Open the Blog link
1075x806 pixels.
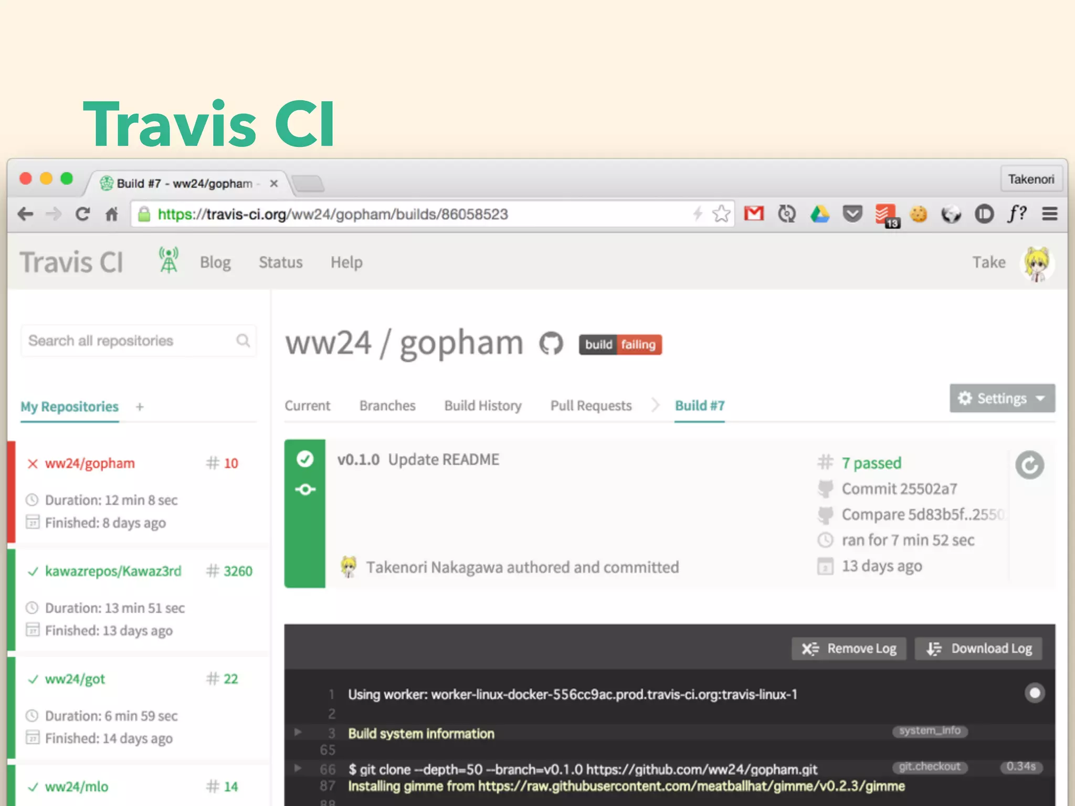pyautogui.click(x=215, y=262)
